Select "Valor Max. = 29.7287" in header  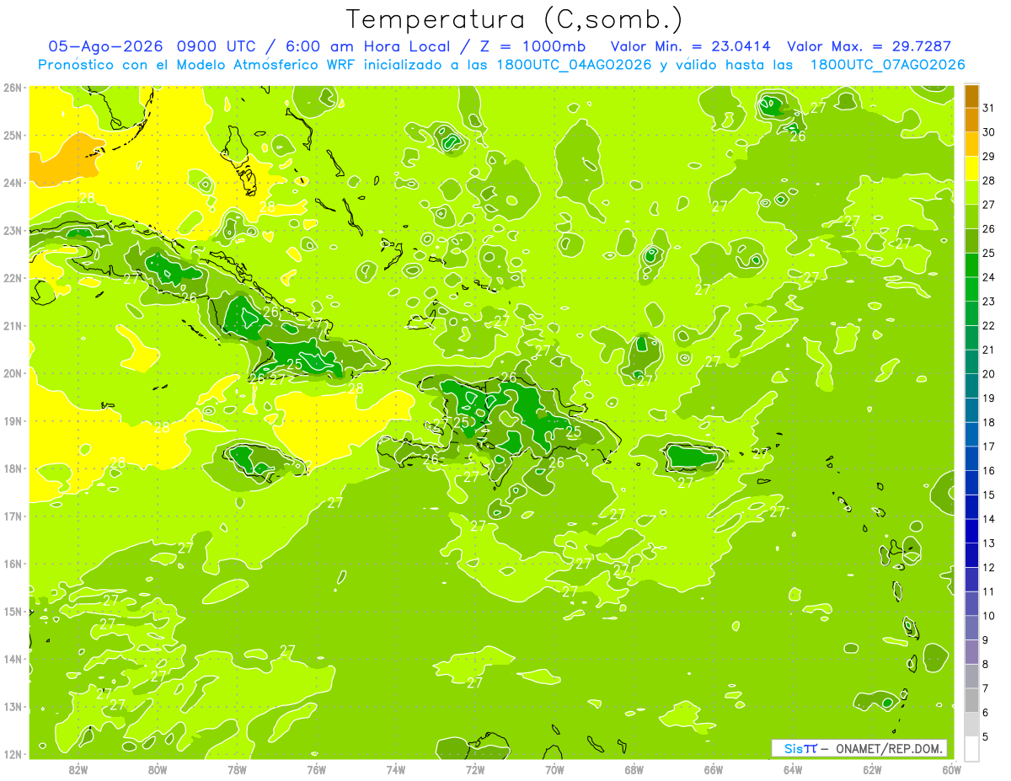(x=869, y=46)
